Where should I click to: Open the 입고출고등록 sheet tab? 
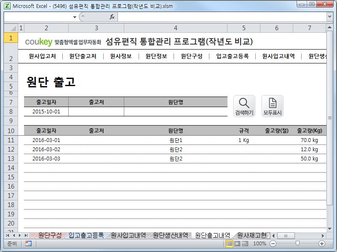coord(86,236)
